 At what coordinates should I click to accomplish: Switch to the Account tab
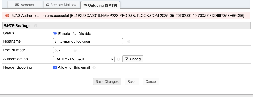25,5
